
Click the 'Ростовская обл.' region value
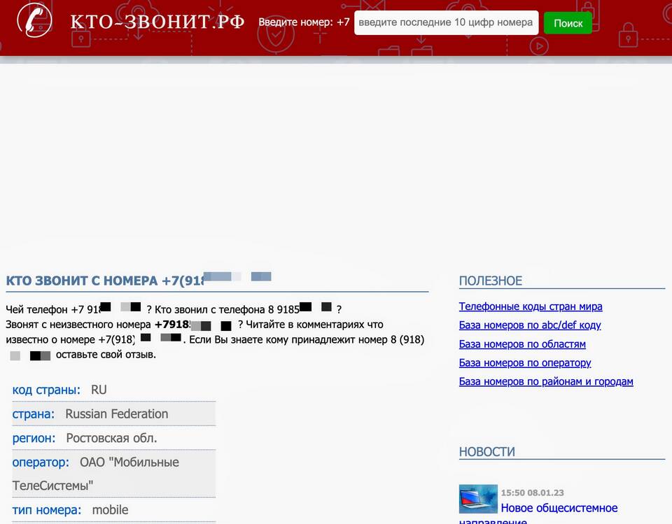[111, 439]
